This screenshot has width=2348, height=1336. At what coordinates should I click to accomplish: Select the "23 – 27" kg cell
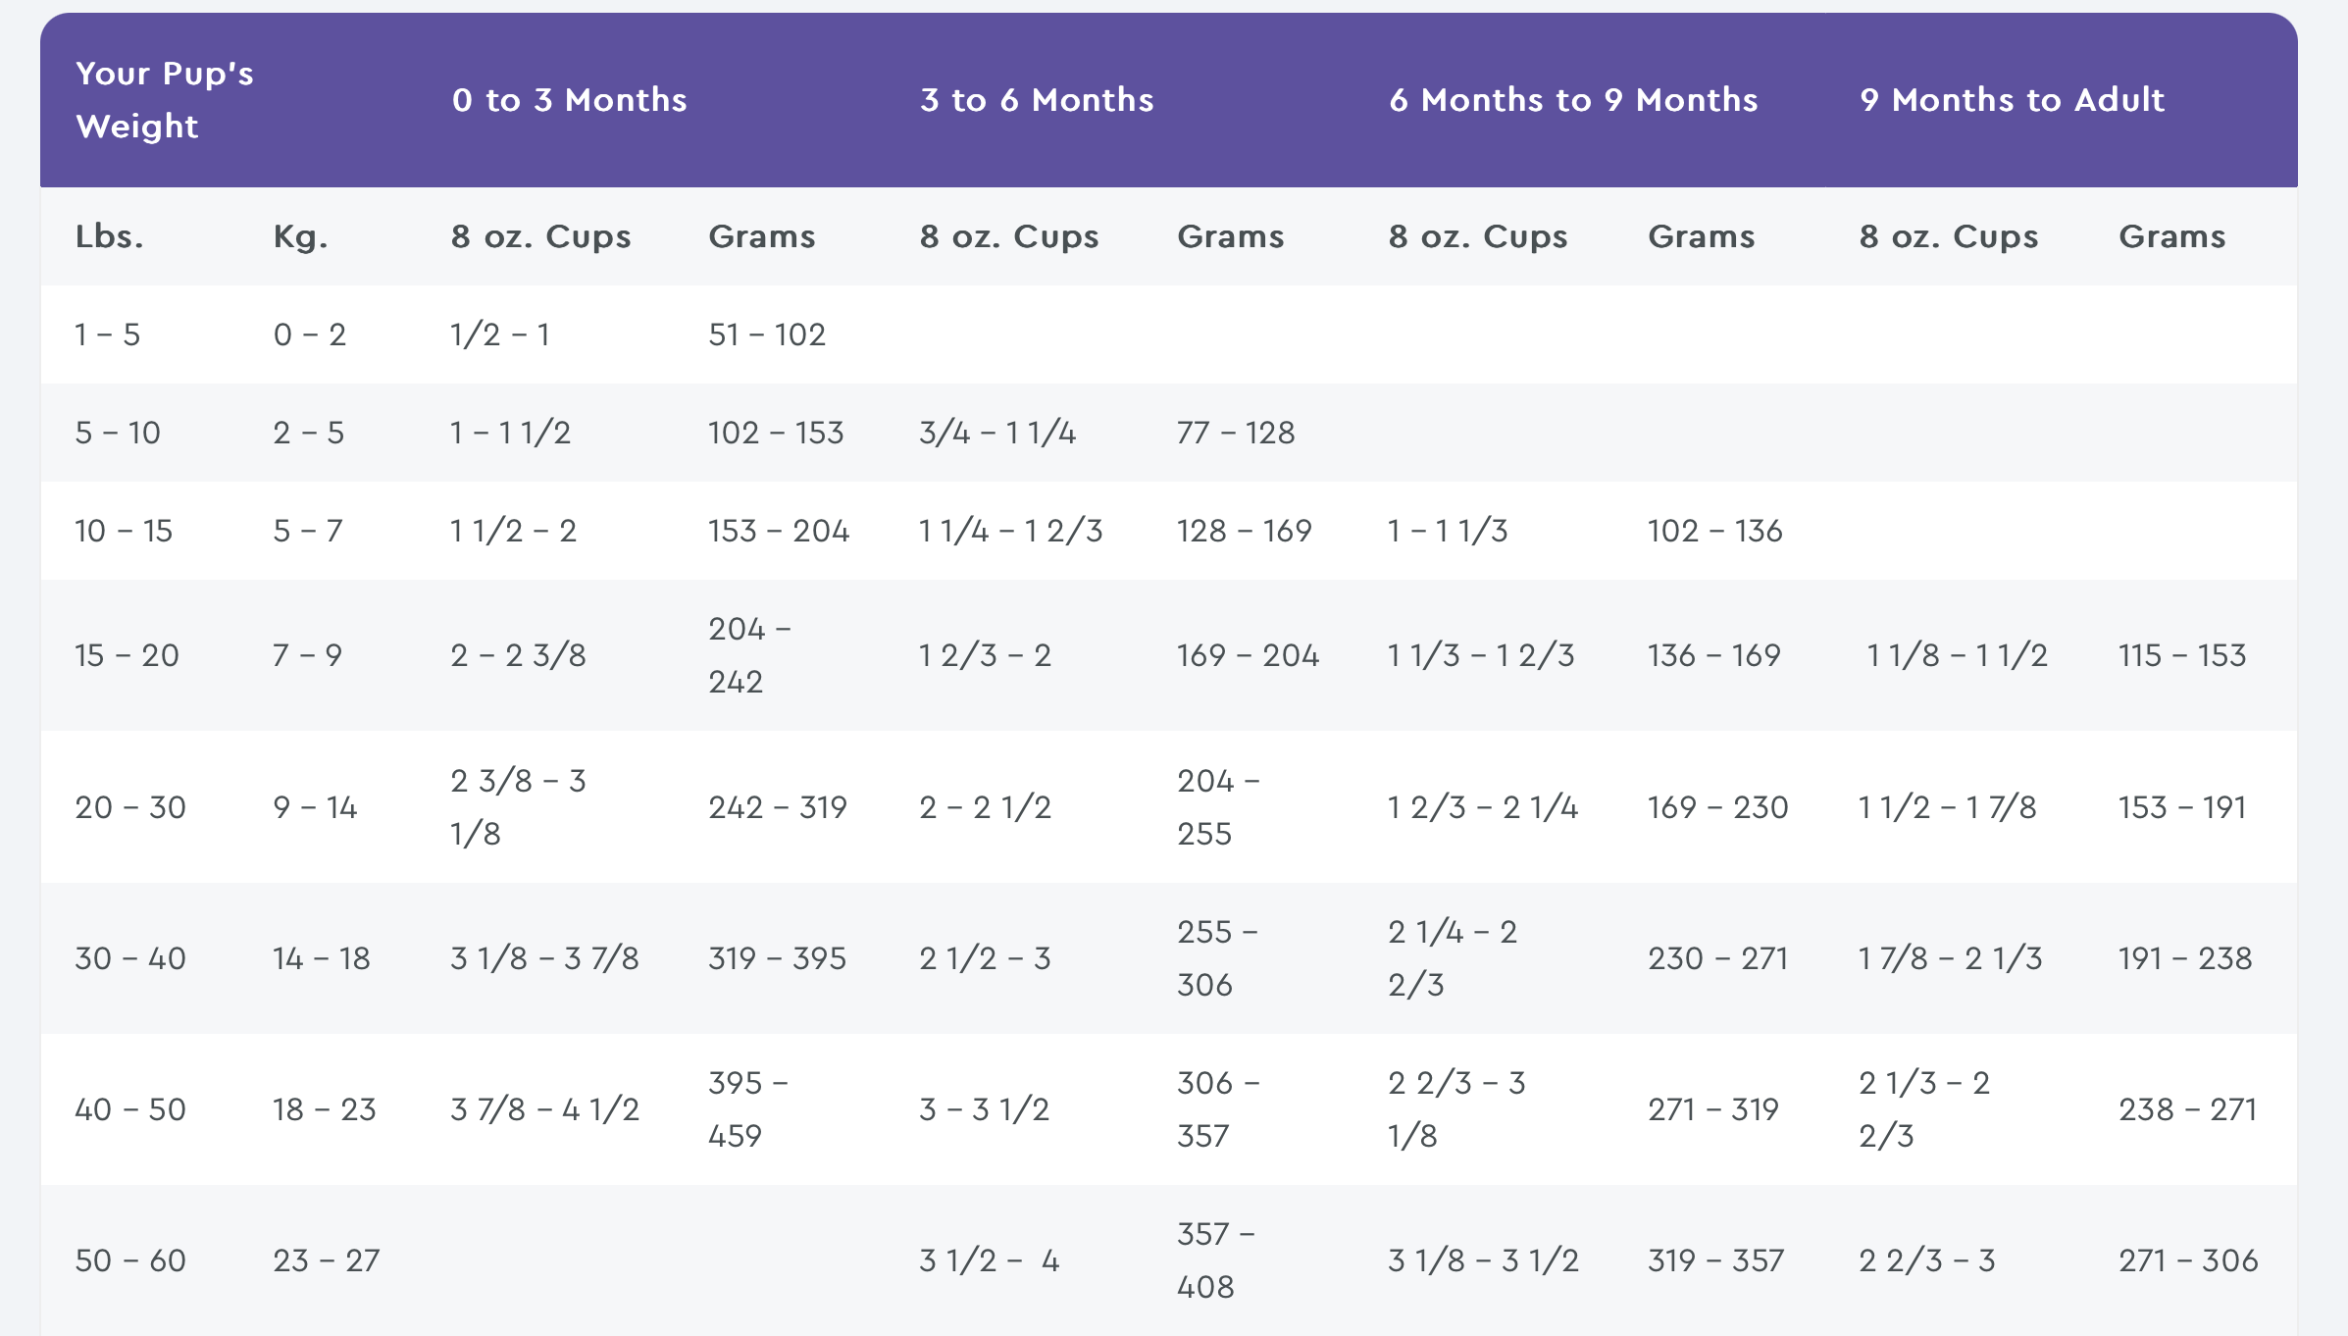(x=327, y=1260)
